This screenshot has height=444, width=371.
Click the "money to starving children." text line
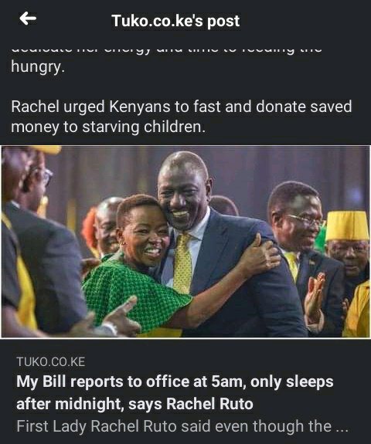(x=108, y=127)
